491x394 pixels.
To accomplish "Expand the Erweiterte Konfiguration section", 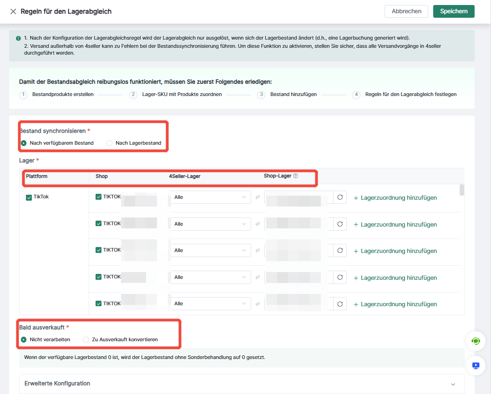I will coord(242,384).
